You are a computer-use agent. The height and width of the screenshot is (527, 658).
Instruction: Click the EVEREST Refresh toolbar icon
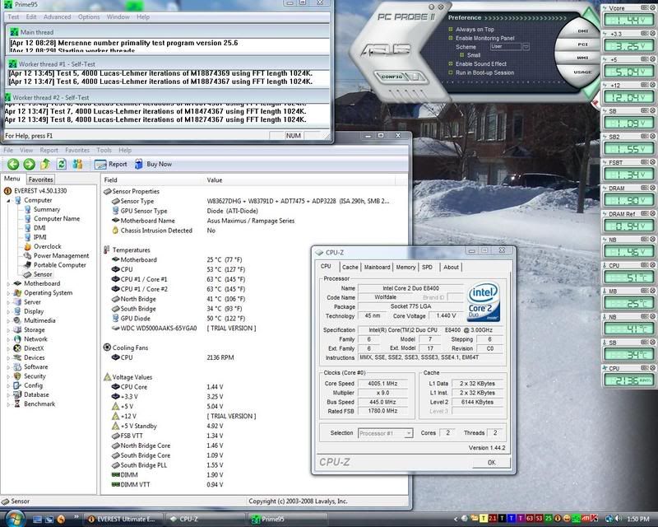point(61,165)
